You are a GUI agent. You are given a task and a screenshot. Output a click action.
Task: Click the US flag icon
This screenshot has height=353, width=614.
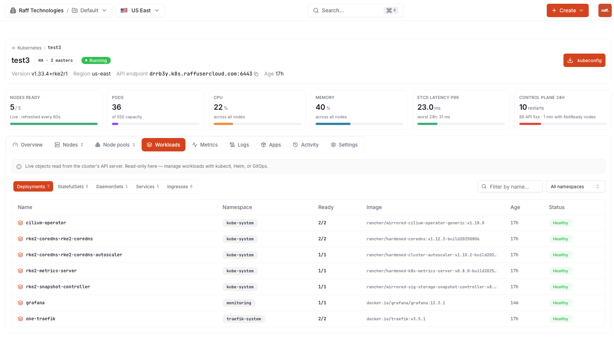(124, 10)
